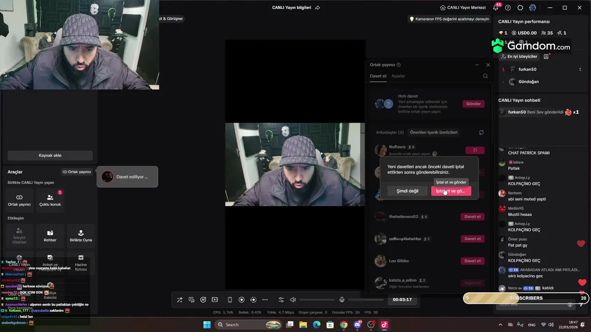The image size is (591, 332).
Task: Open CANLI Yayın Merkezi
Action: pos(463,7)
